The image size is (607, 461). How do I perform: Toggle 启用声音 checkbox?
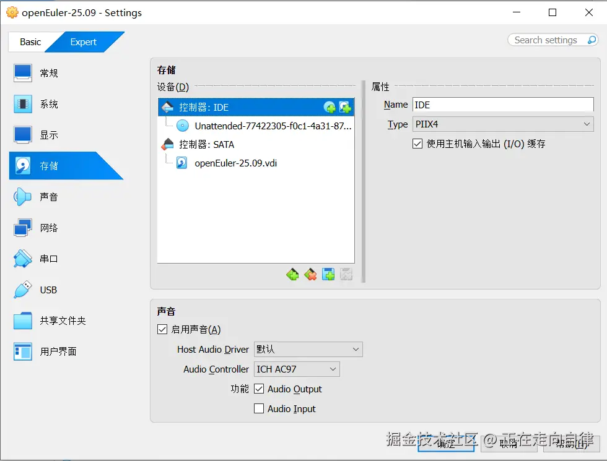click(x=162, y=329)
